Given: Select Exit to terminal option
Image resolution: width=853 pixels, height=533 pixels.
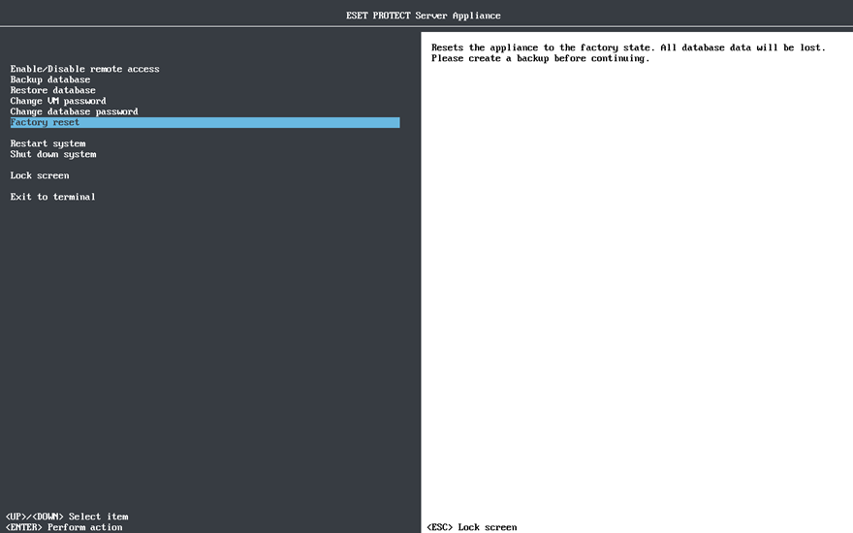Looking at the screenshot, I should click(52, 197).
